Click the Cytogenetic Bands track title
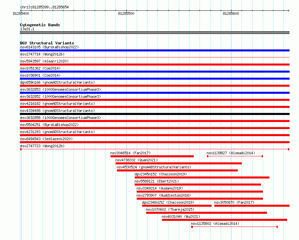The height and width of the screenshot is (240, 299). [x=40, y=25]
